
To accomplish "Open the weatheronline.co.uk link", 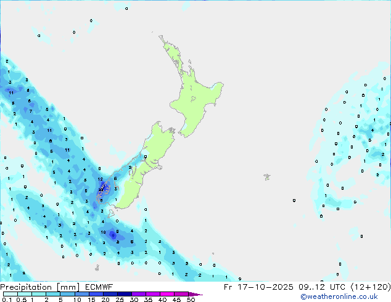I will click(339, 296).
